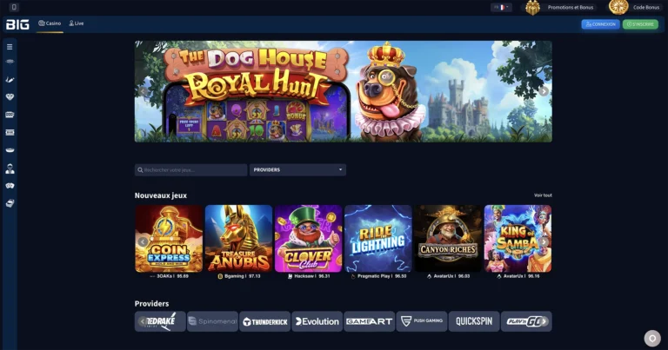
Task: Show next new games with right arrow
Action: pyautogui.click(x=544, y=241)
